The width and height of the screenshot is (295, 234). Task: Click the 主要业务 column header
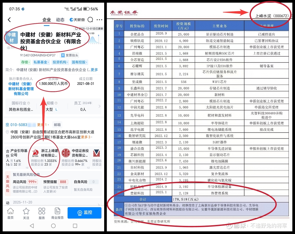point(220,26)
